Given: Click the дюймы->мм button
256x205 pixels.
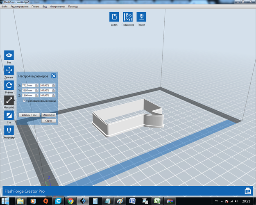Looking at the screenshot, I should coord(29,115).
